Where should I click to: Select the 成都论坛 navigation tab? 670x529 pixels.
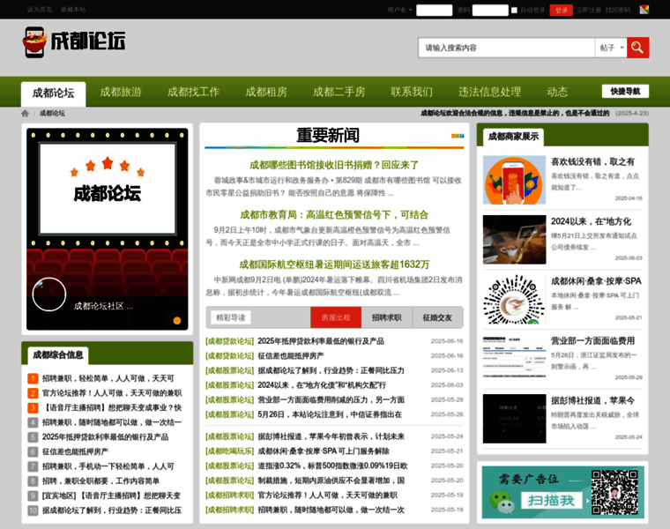[x=54, y=93]
